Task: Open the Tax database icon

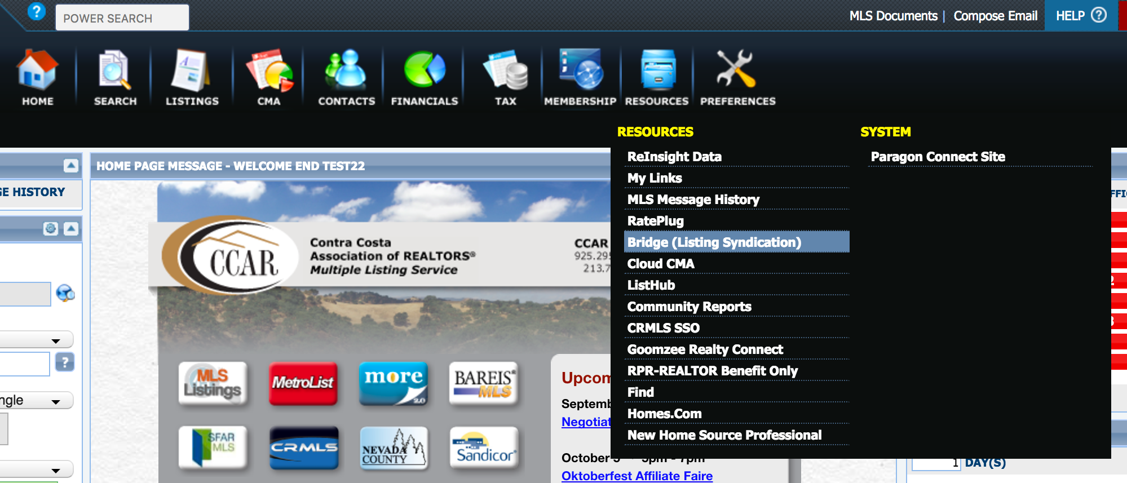Action: (506, 70)
